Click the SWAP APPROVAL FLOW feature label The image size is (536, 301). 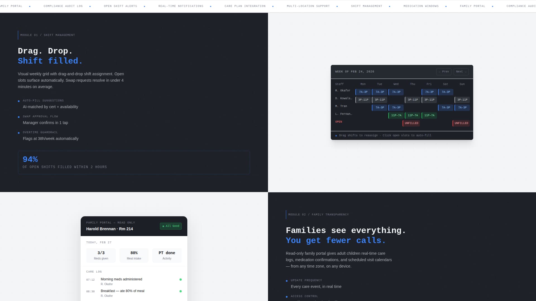coord(40,116)
